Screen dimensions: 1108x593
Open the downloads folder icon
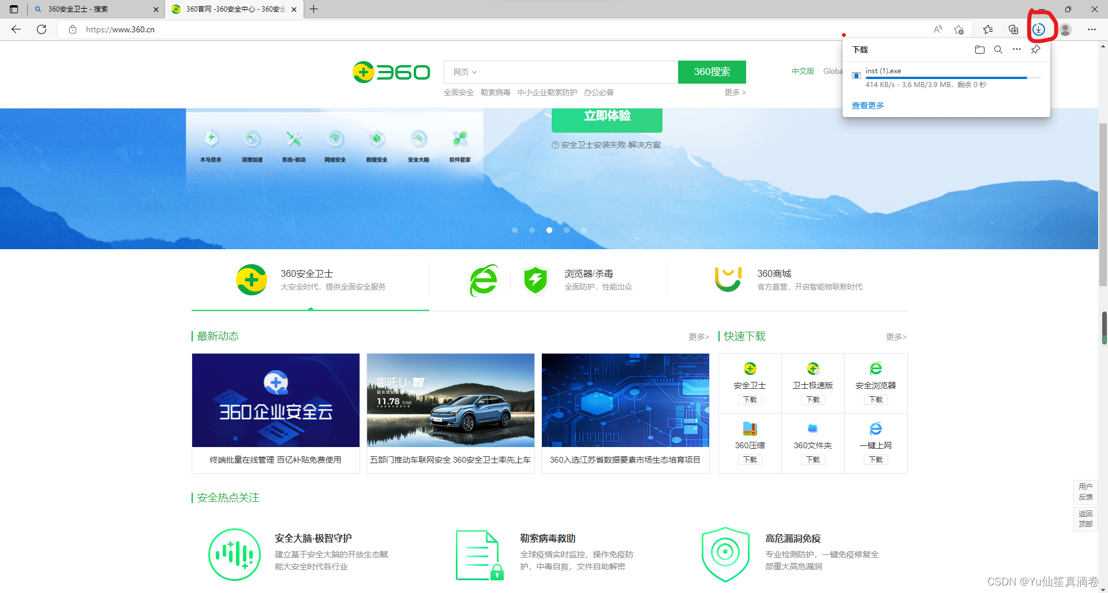pos(979,50)
